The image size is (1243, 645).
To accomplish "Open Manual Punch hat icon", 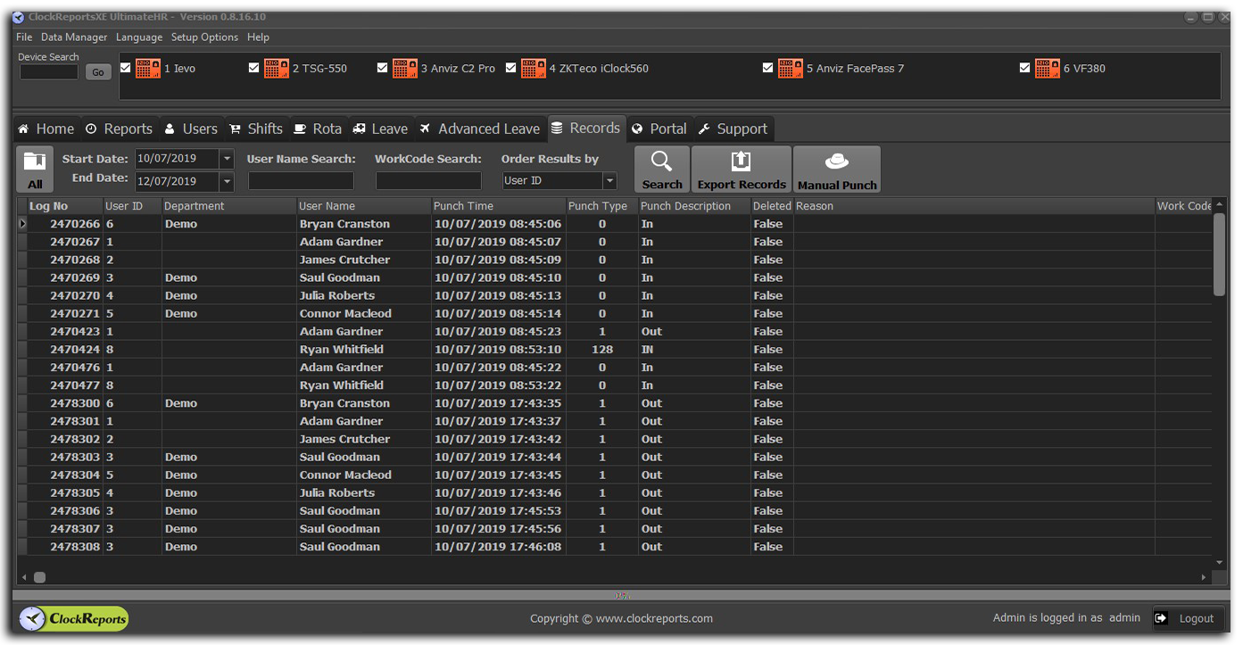I will [836, 162].
